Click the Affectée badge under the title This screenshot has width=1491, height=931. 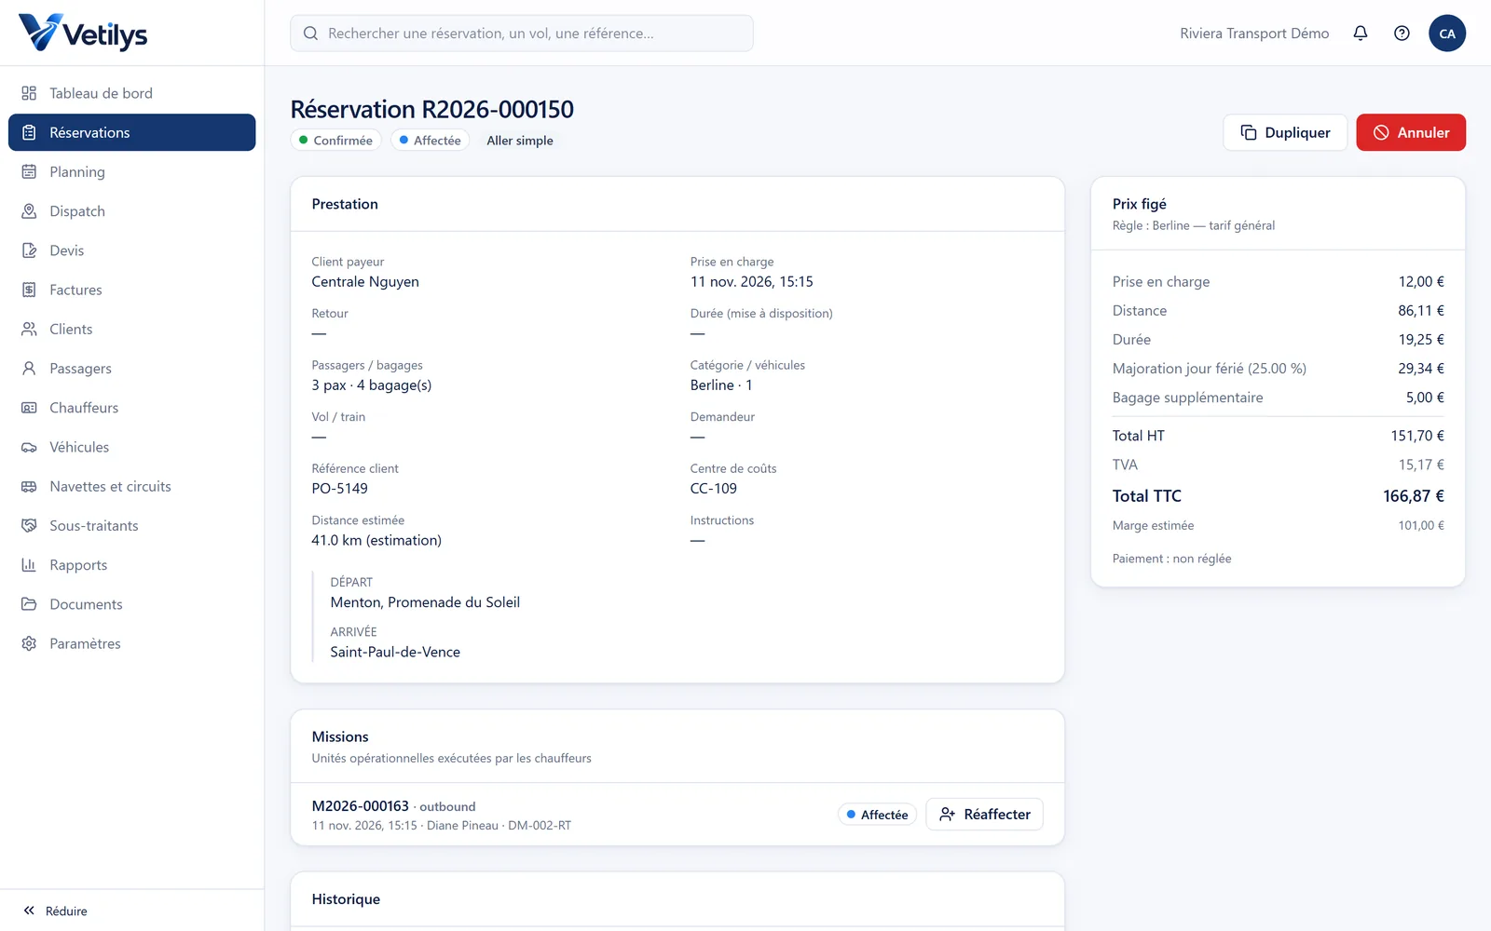431,141
